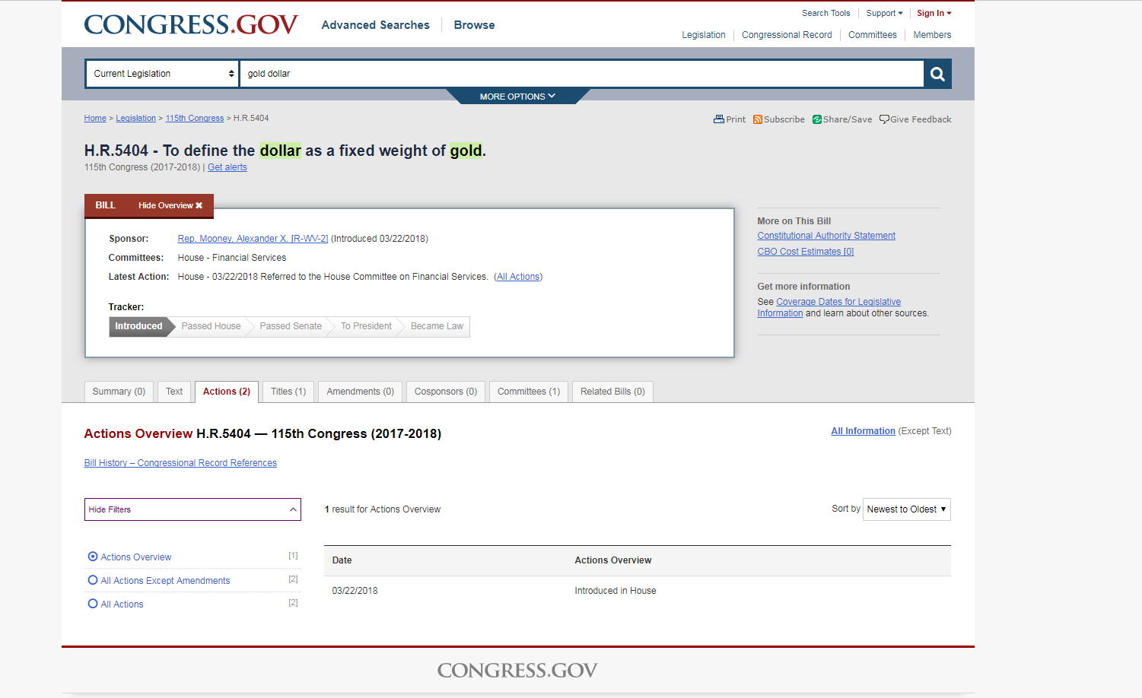Click the Get alerts link
This screenshot has height=698, width=1142.
coord(227,167)
